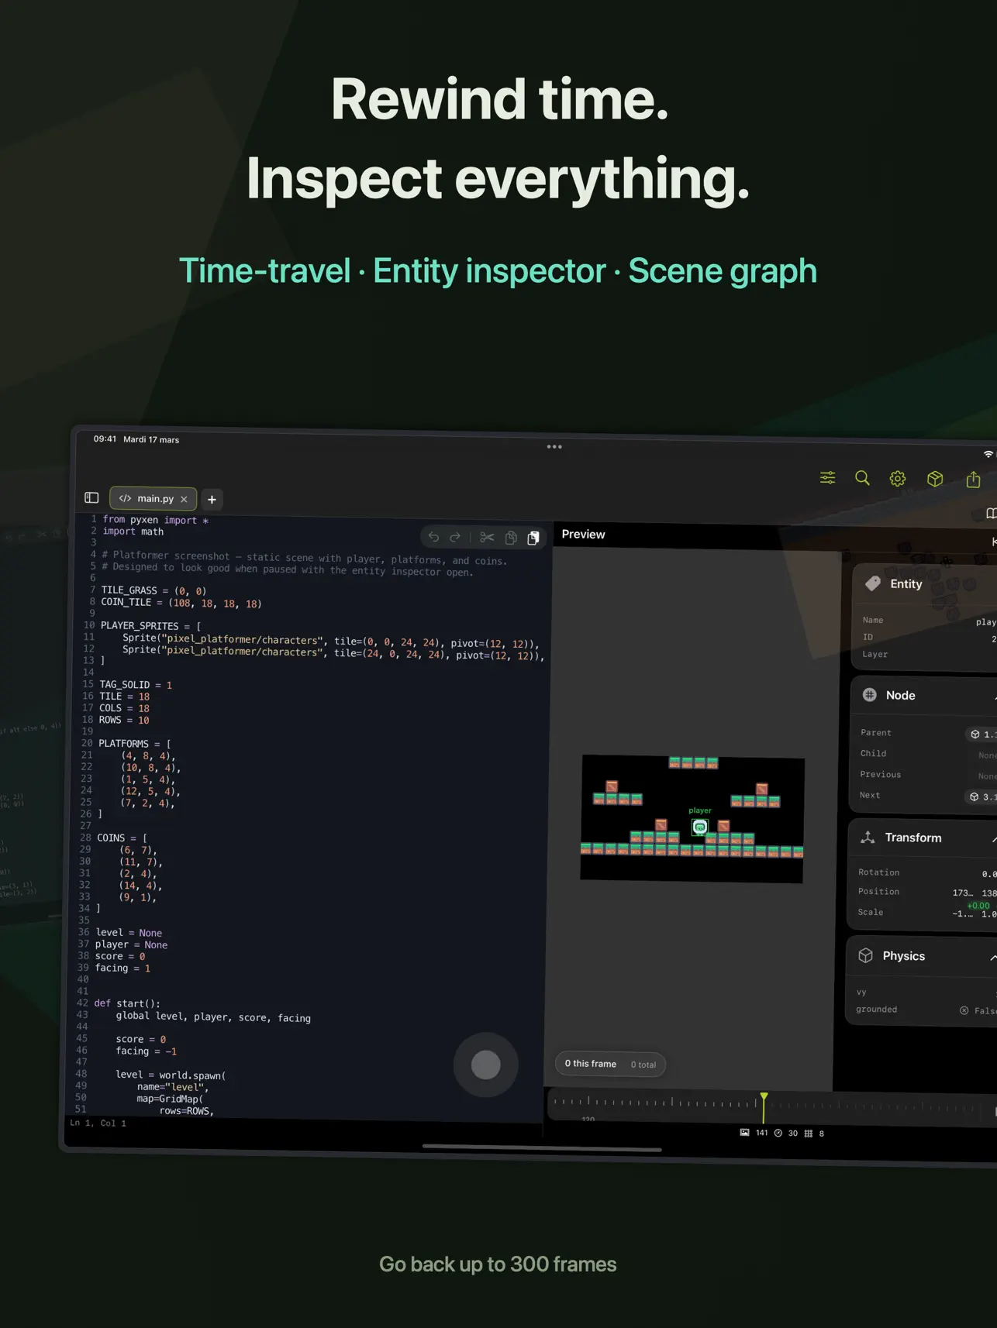Toggle the grounded False value

tap(978, 1010)
